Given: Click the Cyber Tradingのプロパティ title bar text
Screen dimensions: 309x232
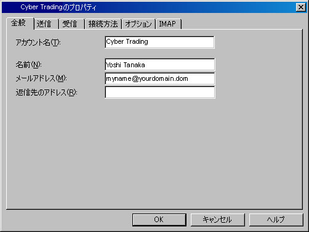Looking at the screenshot, I should click(x=58, y=7).
